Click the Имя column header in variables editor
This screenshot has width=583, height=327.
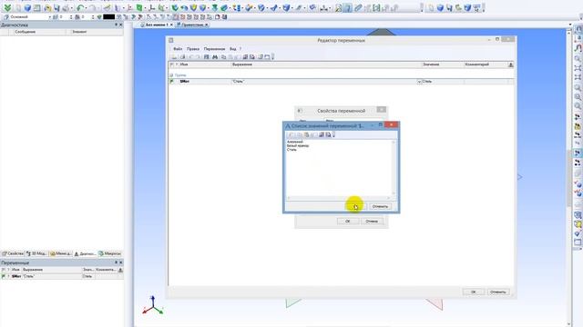click(204, 64)
